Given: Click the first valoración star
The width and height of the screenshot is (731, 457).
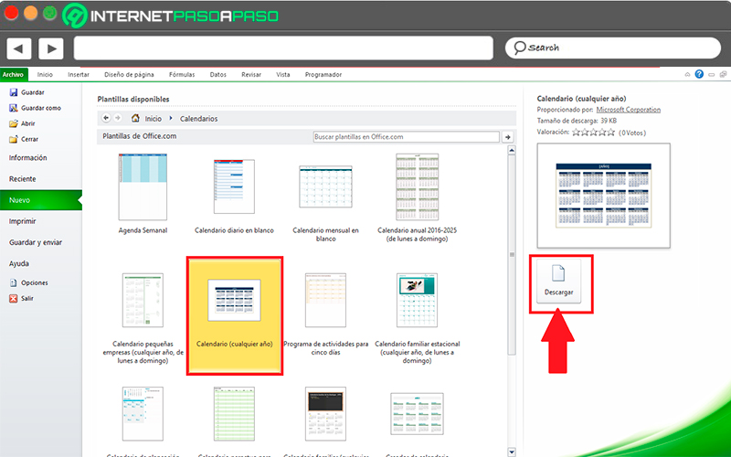Looking at the screenshot, I should [576, 133].
